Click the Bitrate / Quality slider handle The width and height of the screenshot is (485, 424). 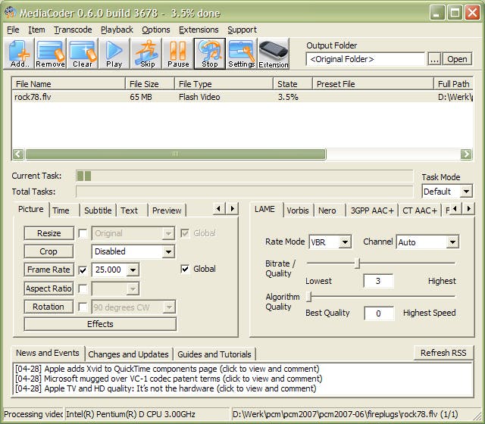click(x=358, y=263)
